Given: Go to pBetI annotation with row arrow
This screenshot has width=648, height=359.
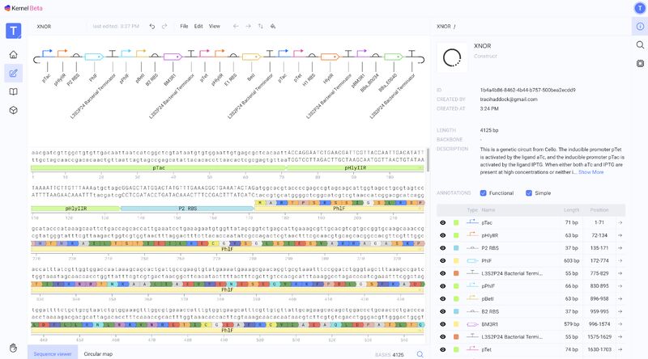Looking at the screenshot, I should click(620, 298).
